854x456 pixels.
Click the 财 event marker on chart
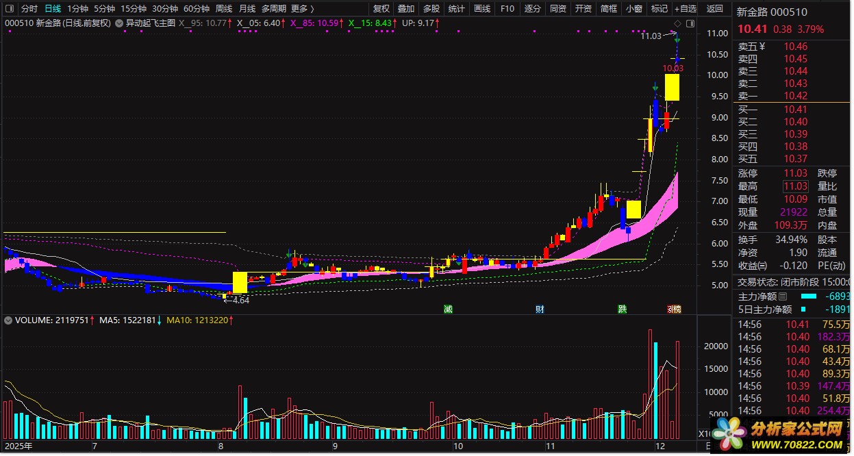pyautogui.click(x=540, y=309)
